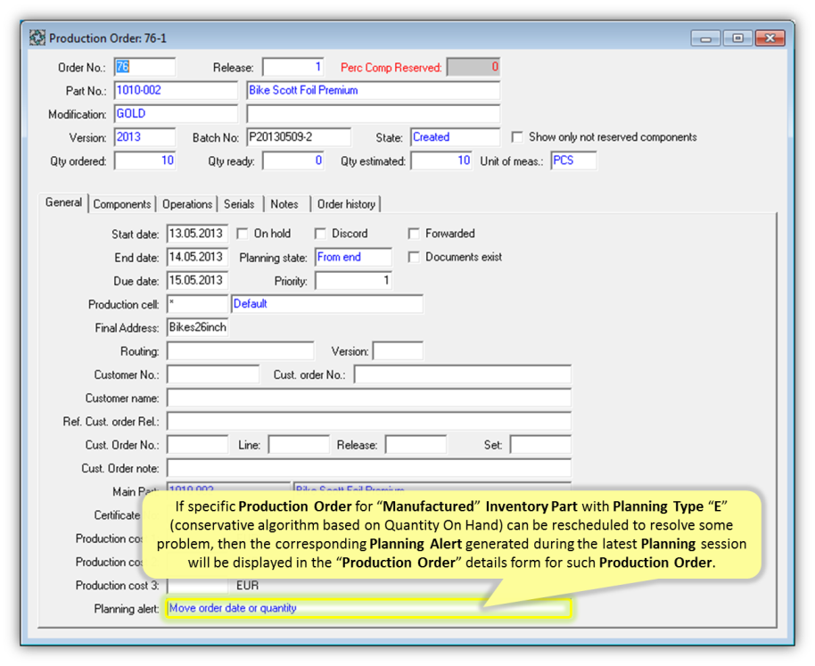815x666 pixels.
Task: Select the Perc Comp Reserved field
Action: pos(473,67)
